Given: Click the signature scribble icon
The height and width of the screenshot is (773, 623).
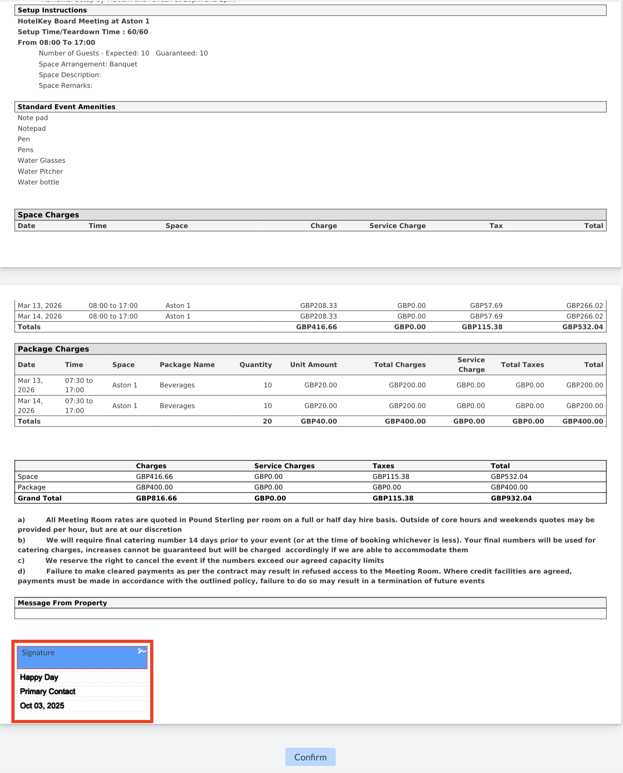Looking at the screenshot, I should point(142,651).
